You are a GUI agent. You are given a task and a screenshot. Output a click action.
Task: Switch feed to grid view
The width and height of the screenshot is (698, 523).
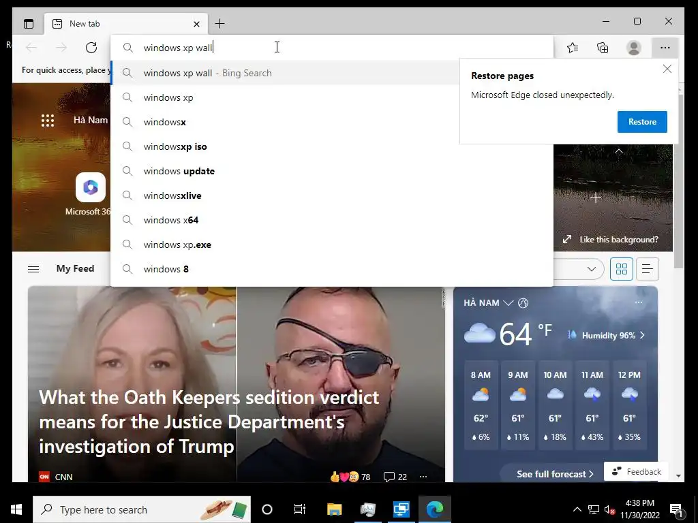(622, 269)
